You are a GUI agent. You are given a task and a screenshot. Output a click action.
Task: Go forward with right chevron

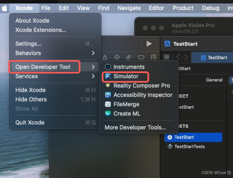pyautogui.click(x=186, y=57)
